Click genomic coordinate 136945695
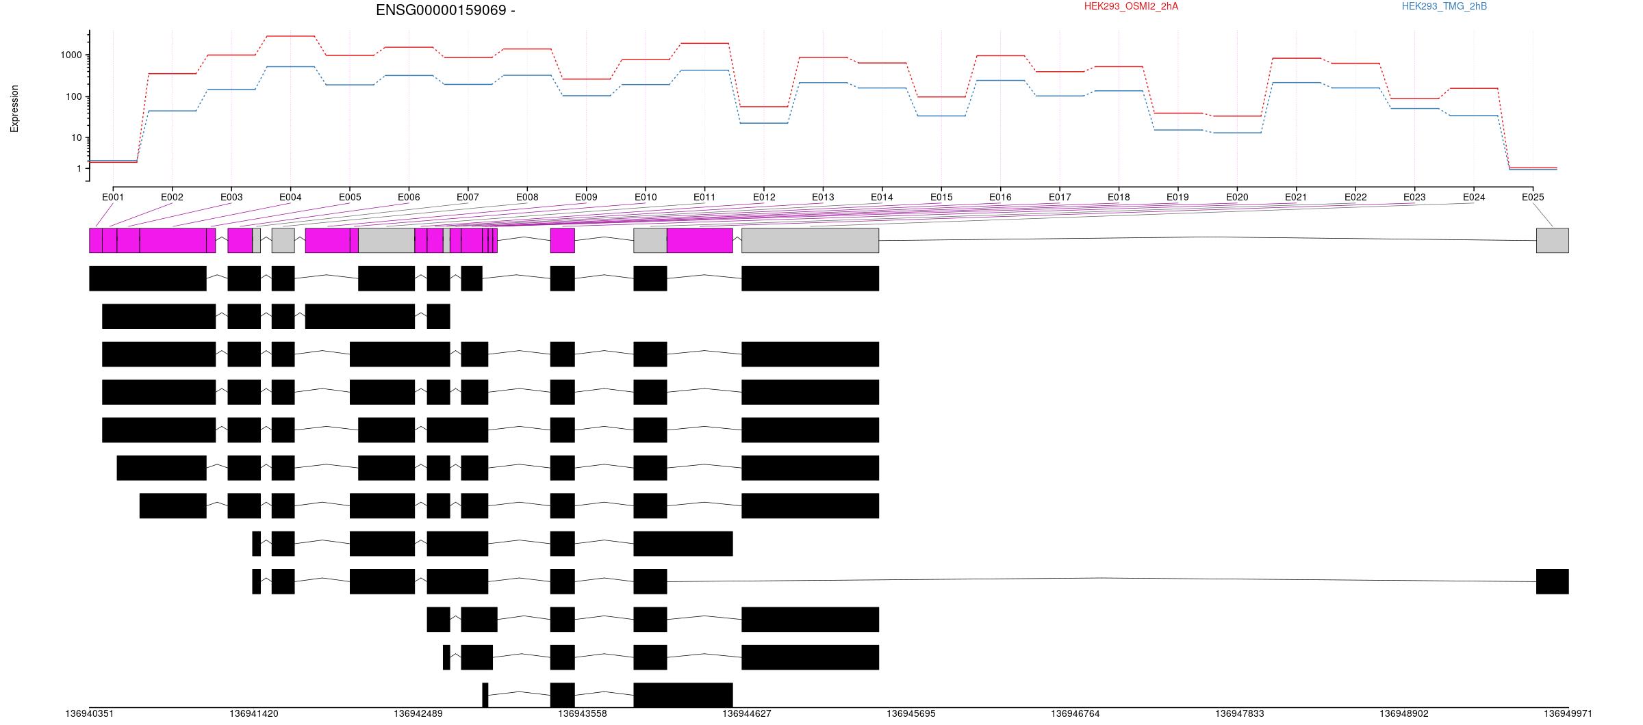This screenshot has height=725, width=1643. point(911,713)
